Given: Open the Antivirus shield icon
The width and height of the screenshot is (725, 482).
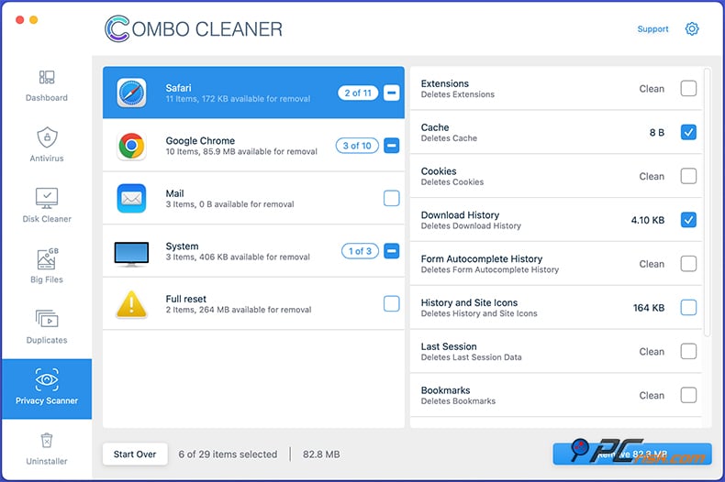Looking at the screenshot, I should pos(47,137).
